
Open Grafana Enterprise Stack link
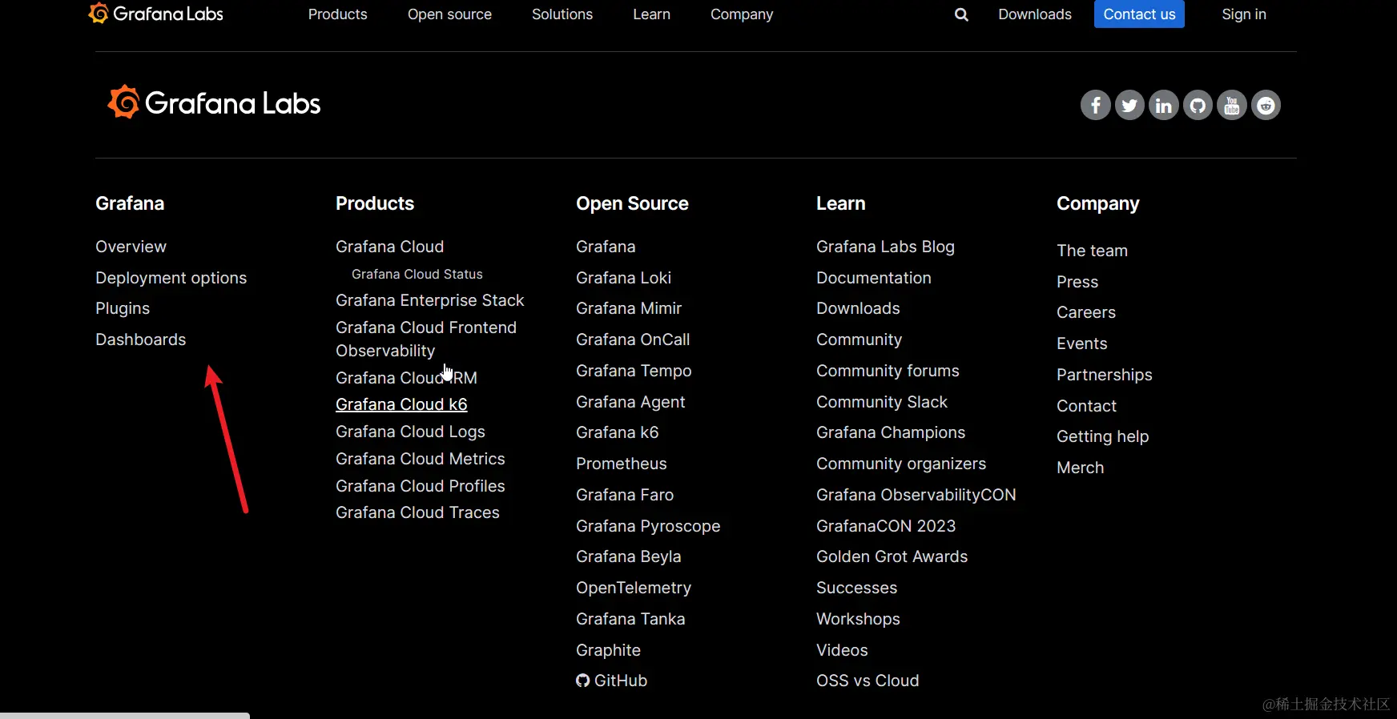(429, 300)
